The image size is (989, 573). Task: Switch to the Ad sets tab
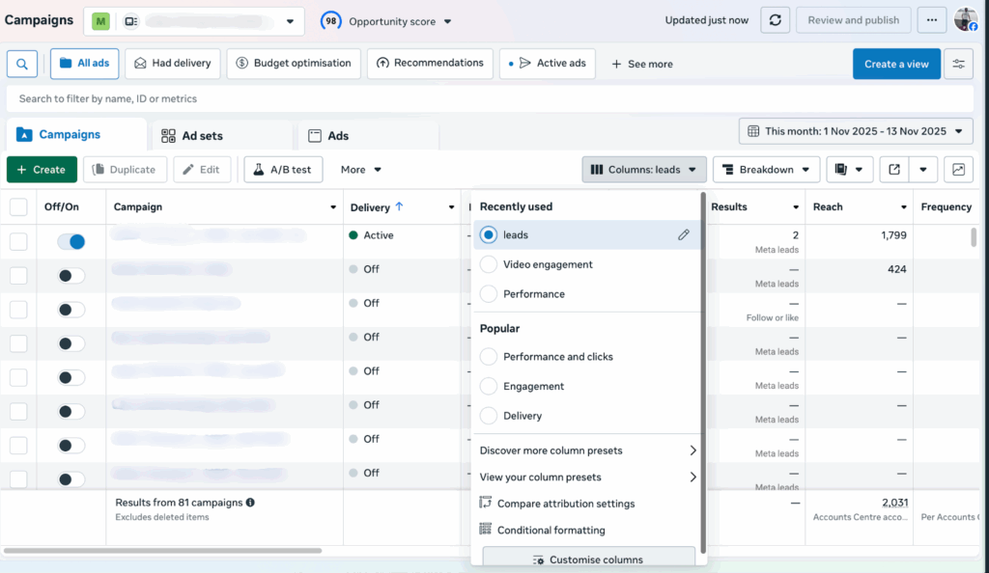(202, 136)
